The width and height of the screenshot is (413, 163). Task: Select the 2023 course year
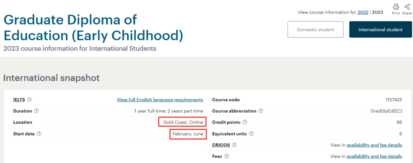(377, 12)
